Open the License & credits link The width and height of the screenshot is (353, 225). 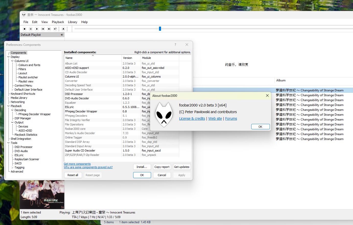point(192,119)
